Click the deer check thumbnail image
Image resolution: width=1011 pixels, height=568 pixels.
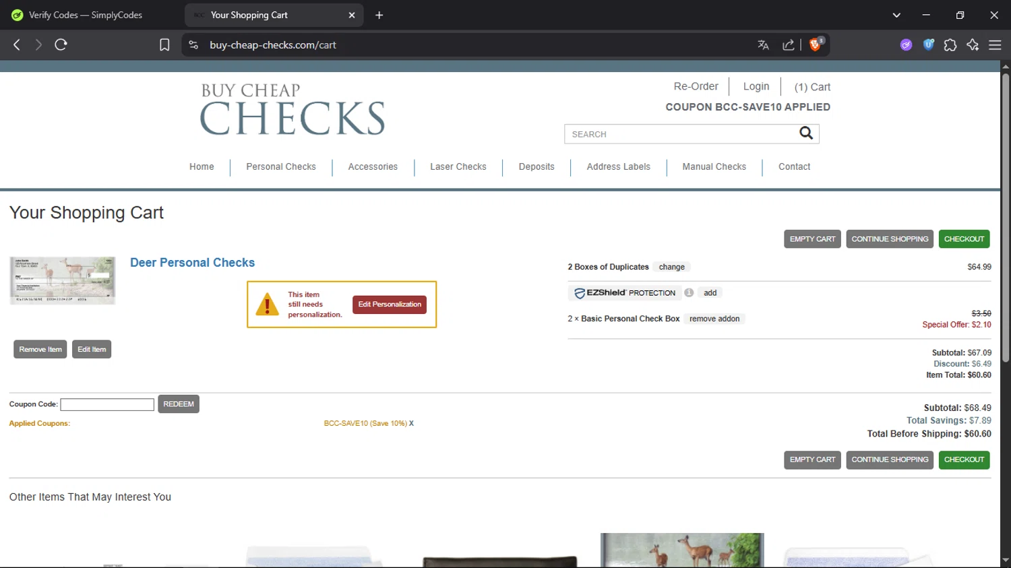click(x=63, y=280)
